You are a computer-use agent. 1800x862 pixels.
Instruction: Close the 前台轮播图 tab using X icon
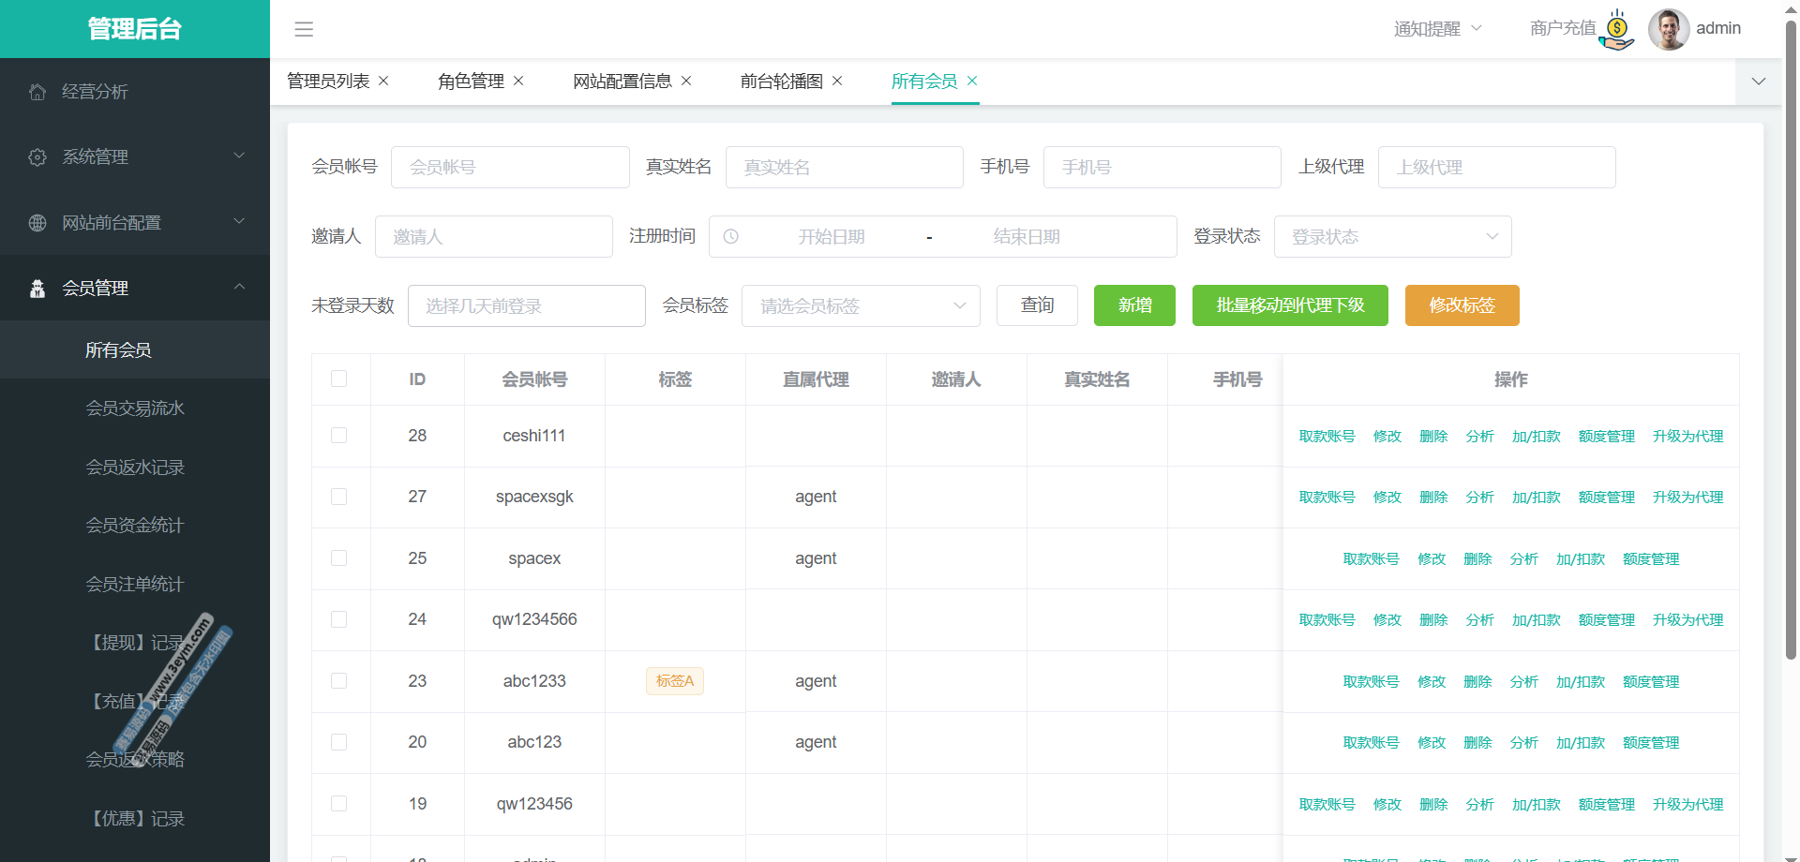click(837, 81)
